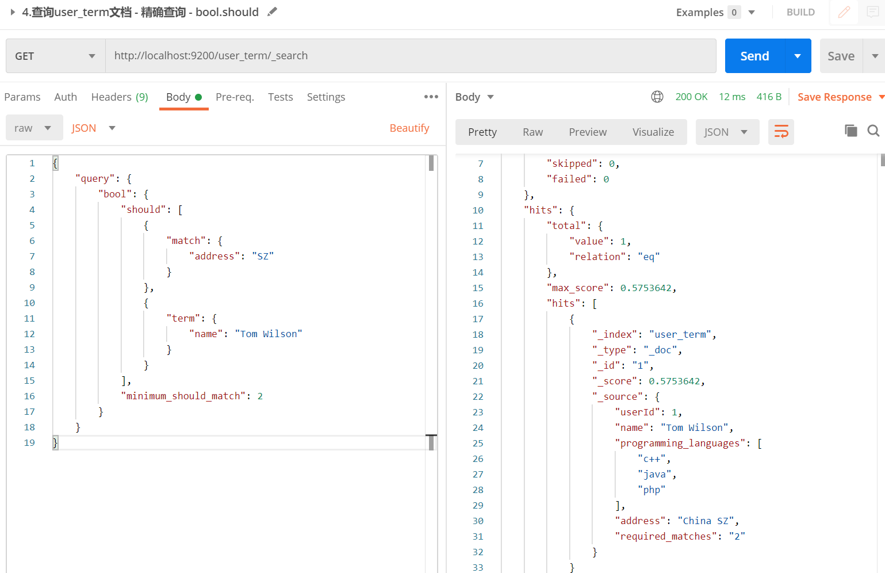Click the "should" key in request body
The height and width of the screenshot is (573, 885).
(143, 209)
